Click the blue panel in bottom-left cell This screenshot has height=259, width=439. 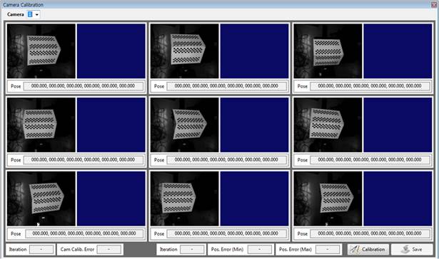coord(111,199)
